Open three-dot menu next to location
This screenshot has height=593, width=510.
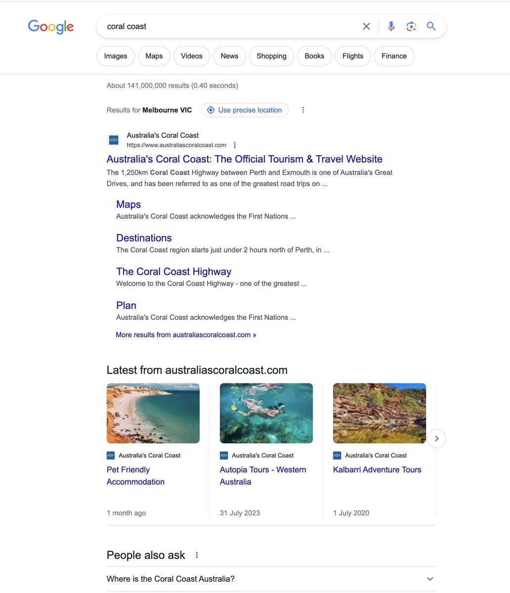coord(303,110)
